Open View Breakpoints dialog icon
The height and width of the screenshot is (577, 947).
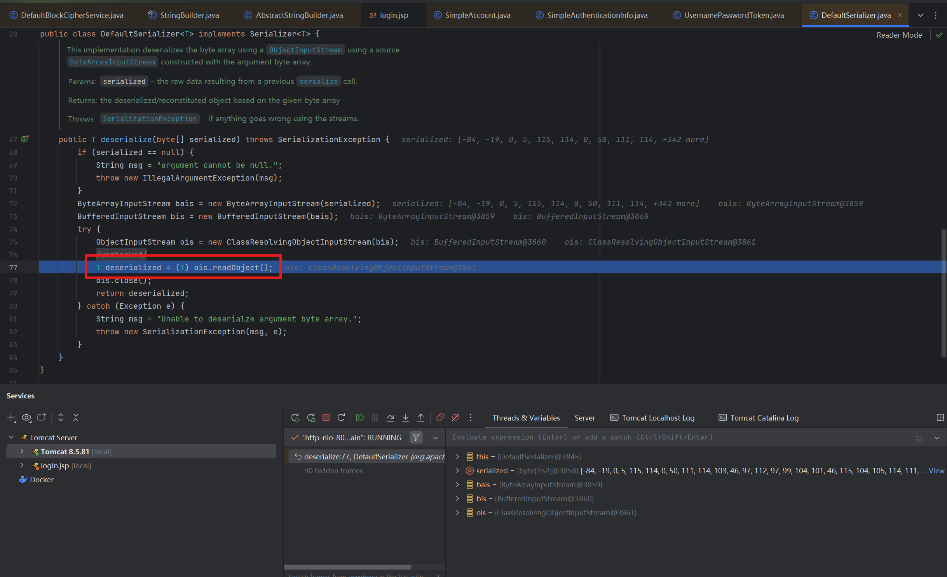click(440, 417)
